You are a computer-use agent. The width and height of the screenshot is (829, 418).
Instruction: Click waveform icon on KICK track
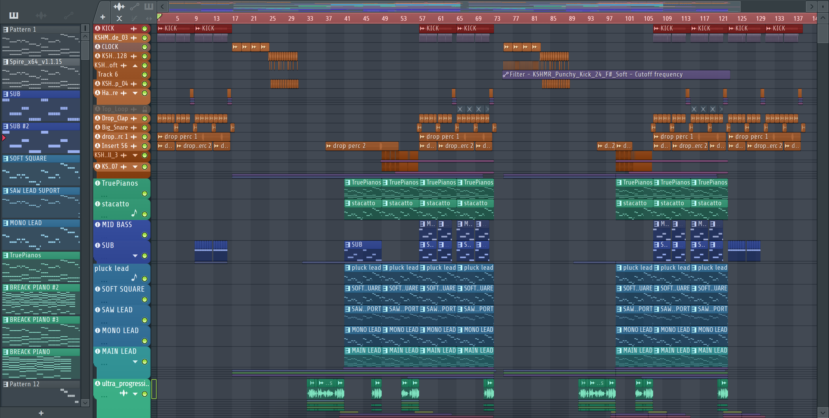click(134, 29)
